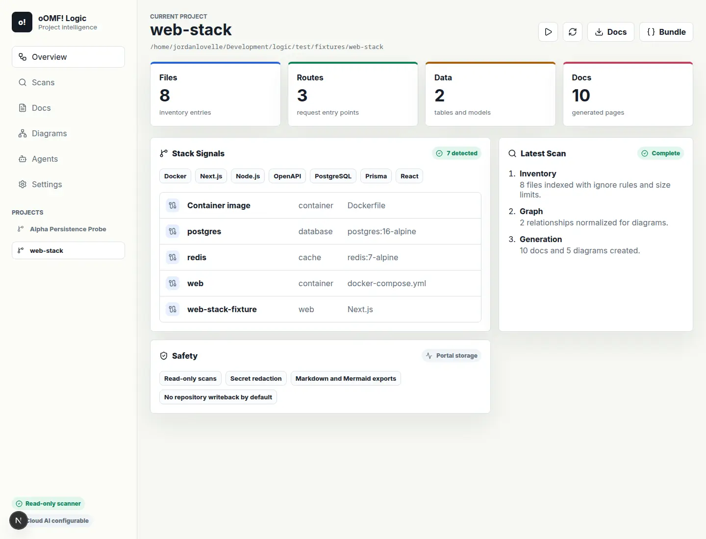This screenshot has width=706, height=539.
Task: Click the Prisma stack tag
Action: point(376,176)
